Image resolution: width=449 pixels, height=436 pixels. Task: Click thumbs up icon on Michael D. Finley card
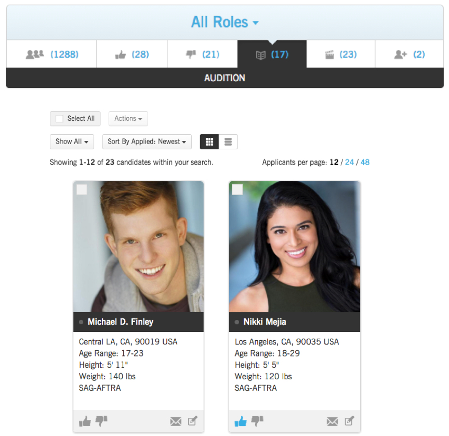coord(85,421)
